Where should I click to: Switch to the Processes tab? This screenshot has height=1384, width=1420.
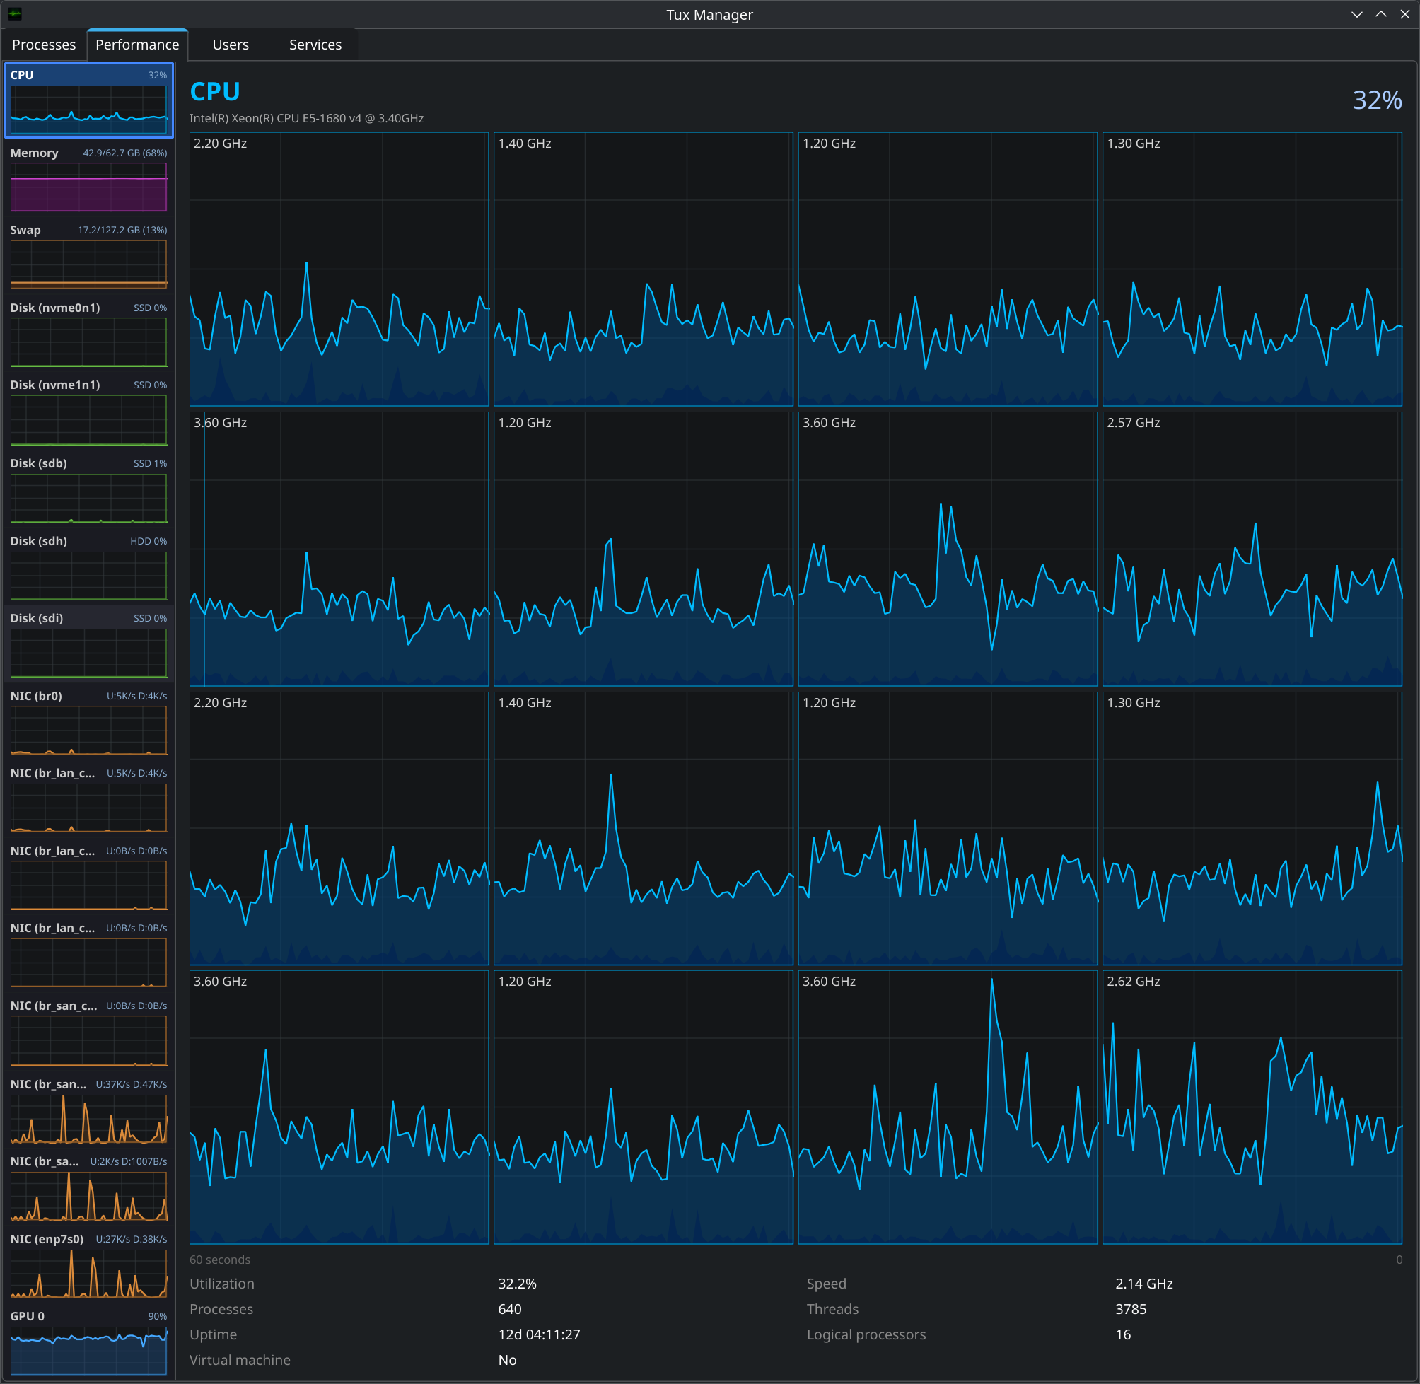pyautogui.click(x=44, y=45)
